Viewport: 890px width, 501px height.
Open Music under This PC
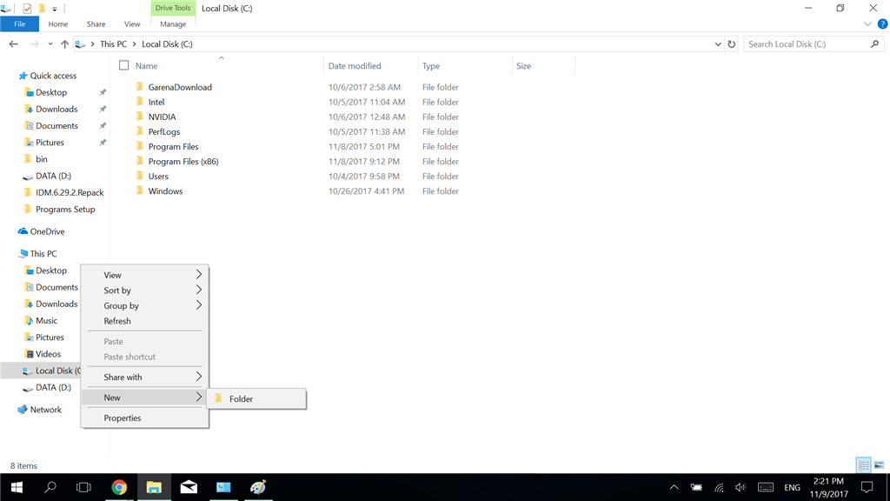tap(47, 320)
